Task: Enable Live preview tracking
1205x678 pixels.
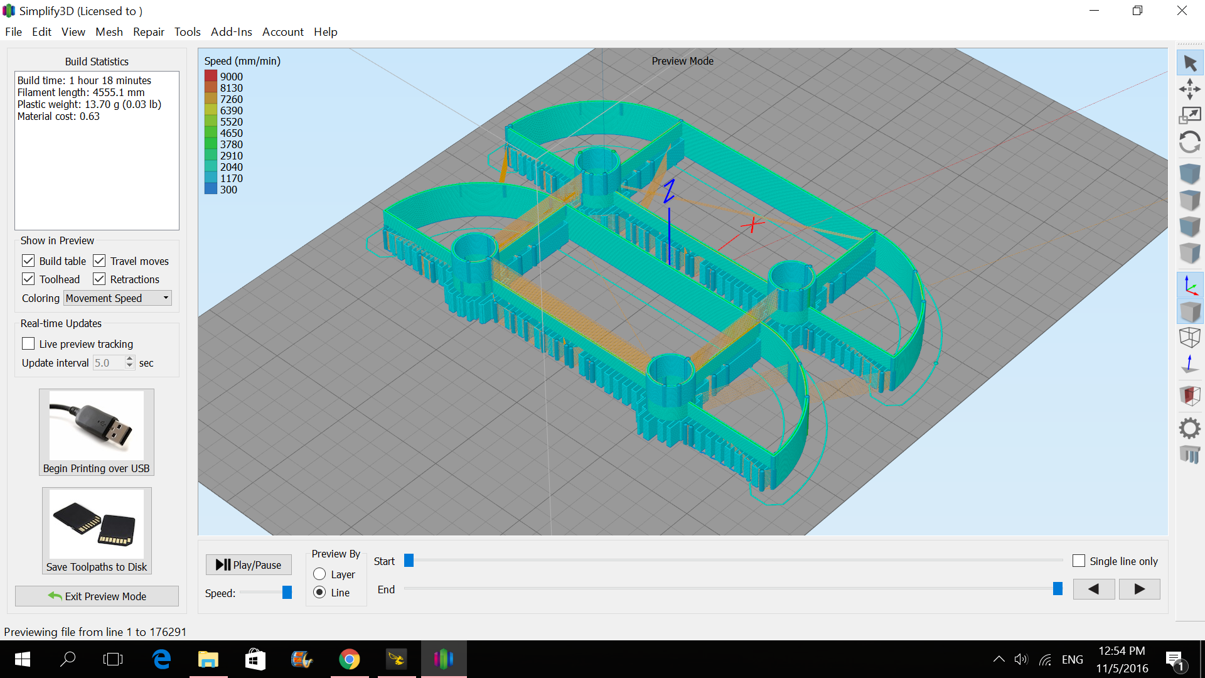Action: [28, 343]
